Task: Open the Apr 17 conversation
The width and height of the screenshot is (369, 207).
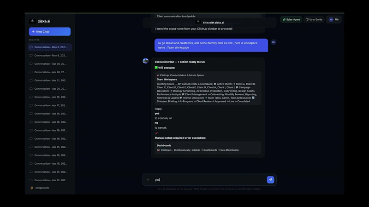Action: click(50, 105)
